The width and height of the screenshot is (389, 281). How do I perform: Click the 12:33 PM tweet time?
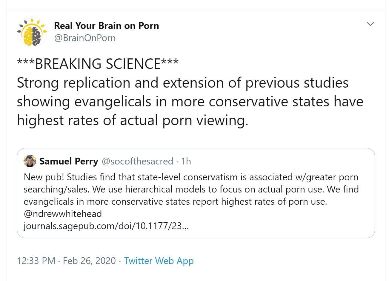point(36,261)
